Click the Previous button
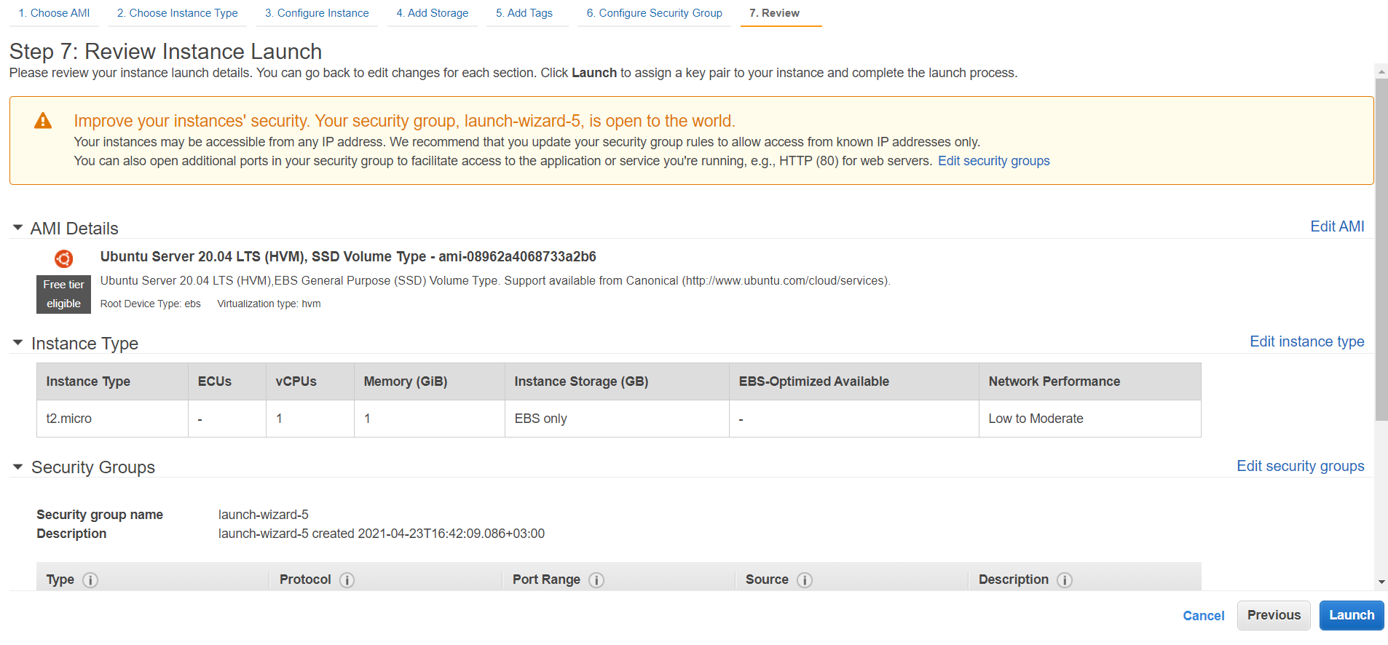Viewport: 1388px width, 645px height. [1274, 615]
